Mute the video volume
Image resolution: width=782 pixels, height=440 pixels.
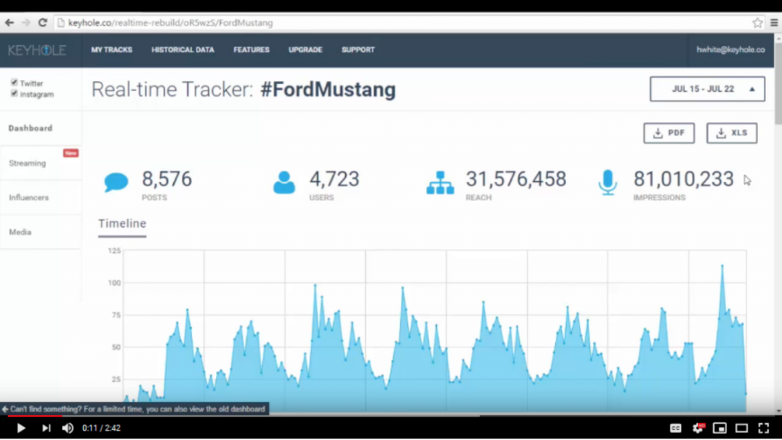pos(68,428)
